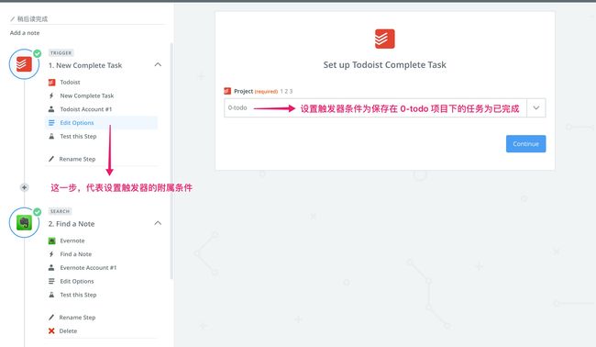This screenshot has height=347, width=596.
Task: Click the step heading 1. New Complete Task
Action: 85,65
